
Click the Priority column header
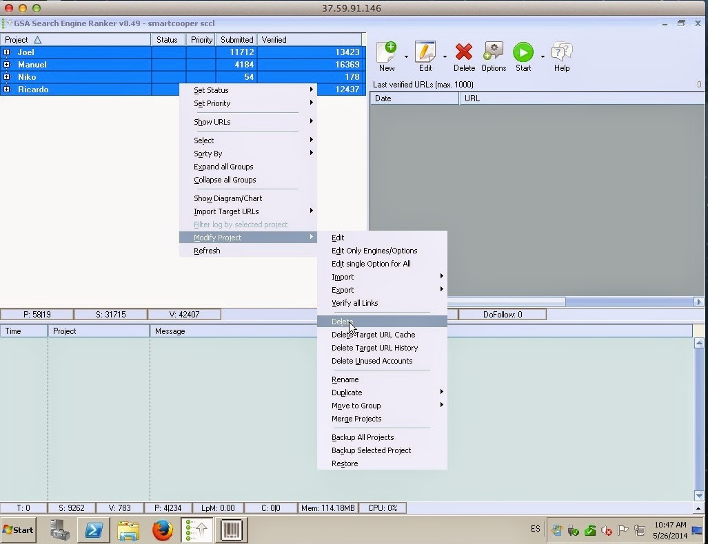point(201,40)
